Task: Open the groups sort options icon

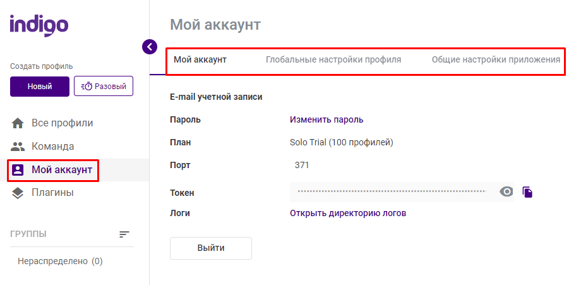Action: [x=124, y=234]
